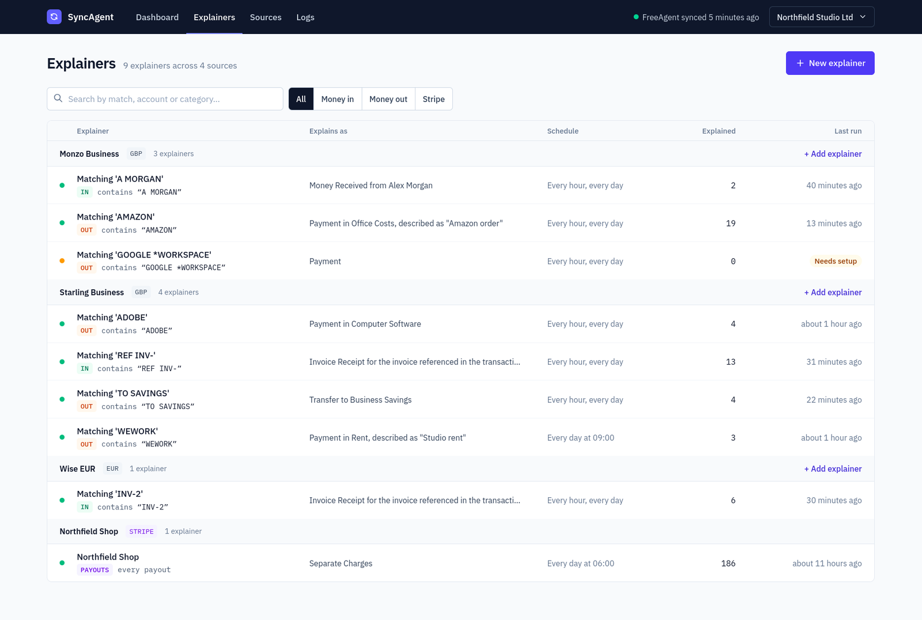
Task: Open Northfield Studio Ltd company dropdown
Action: (822, 17)
